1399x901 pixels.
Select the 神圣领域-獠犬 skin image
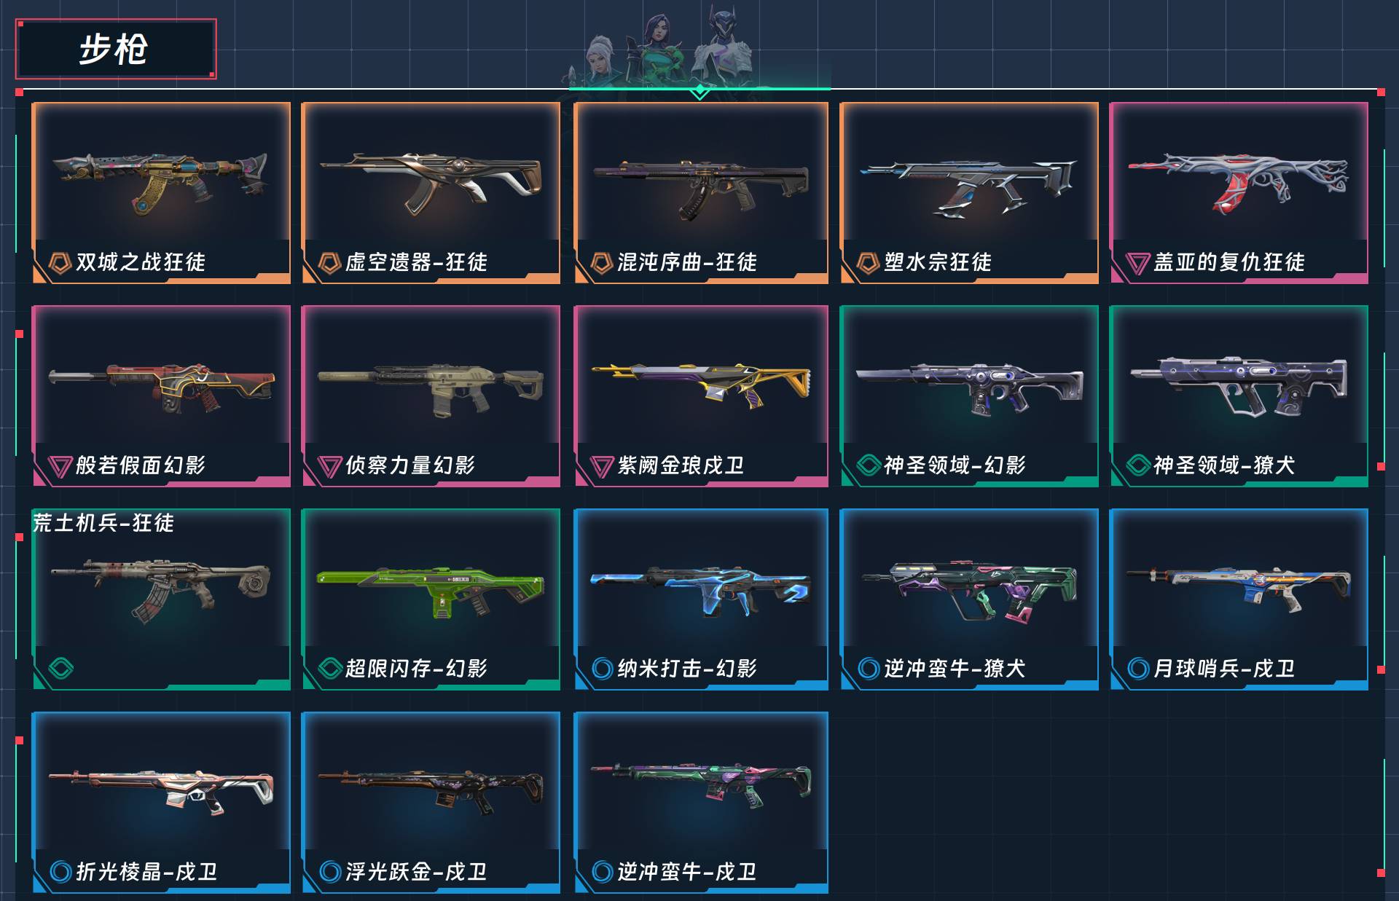coord(1239,386)
